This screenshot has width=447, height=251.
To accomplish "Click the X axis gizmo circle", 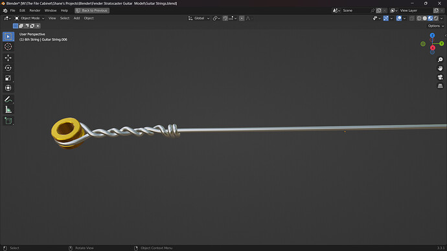I will coord(433,48).
